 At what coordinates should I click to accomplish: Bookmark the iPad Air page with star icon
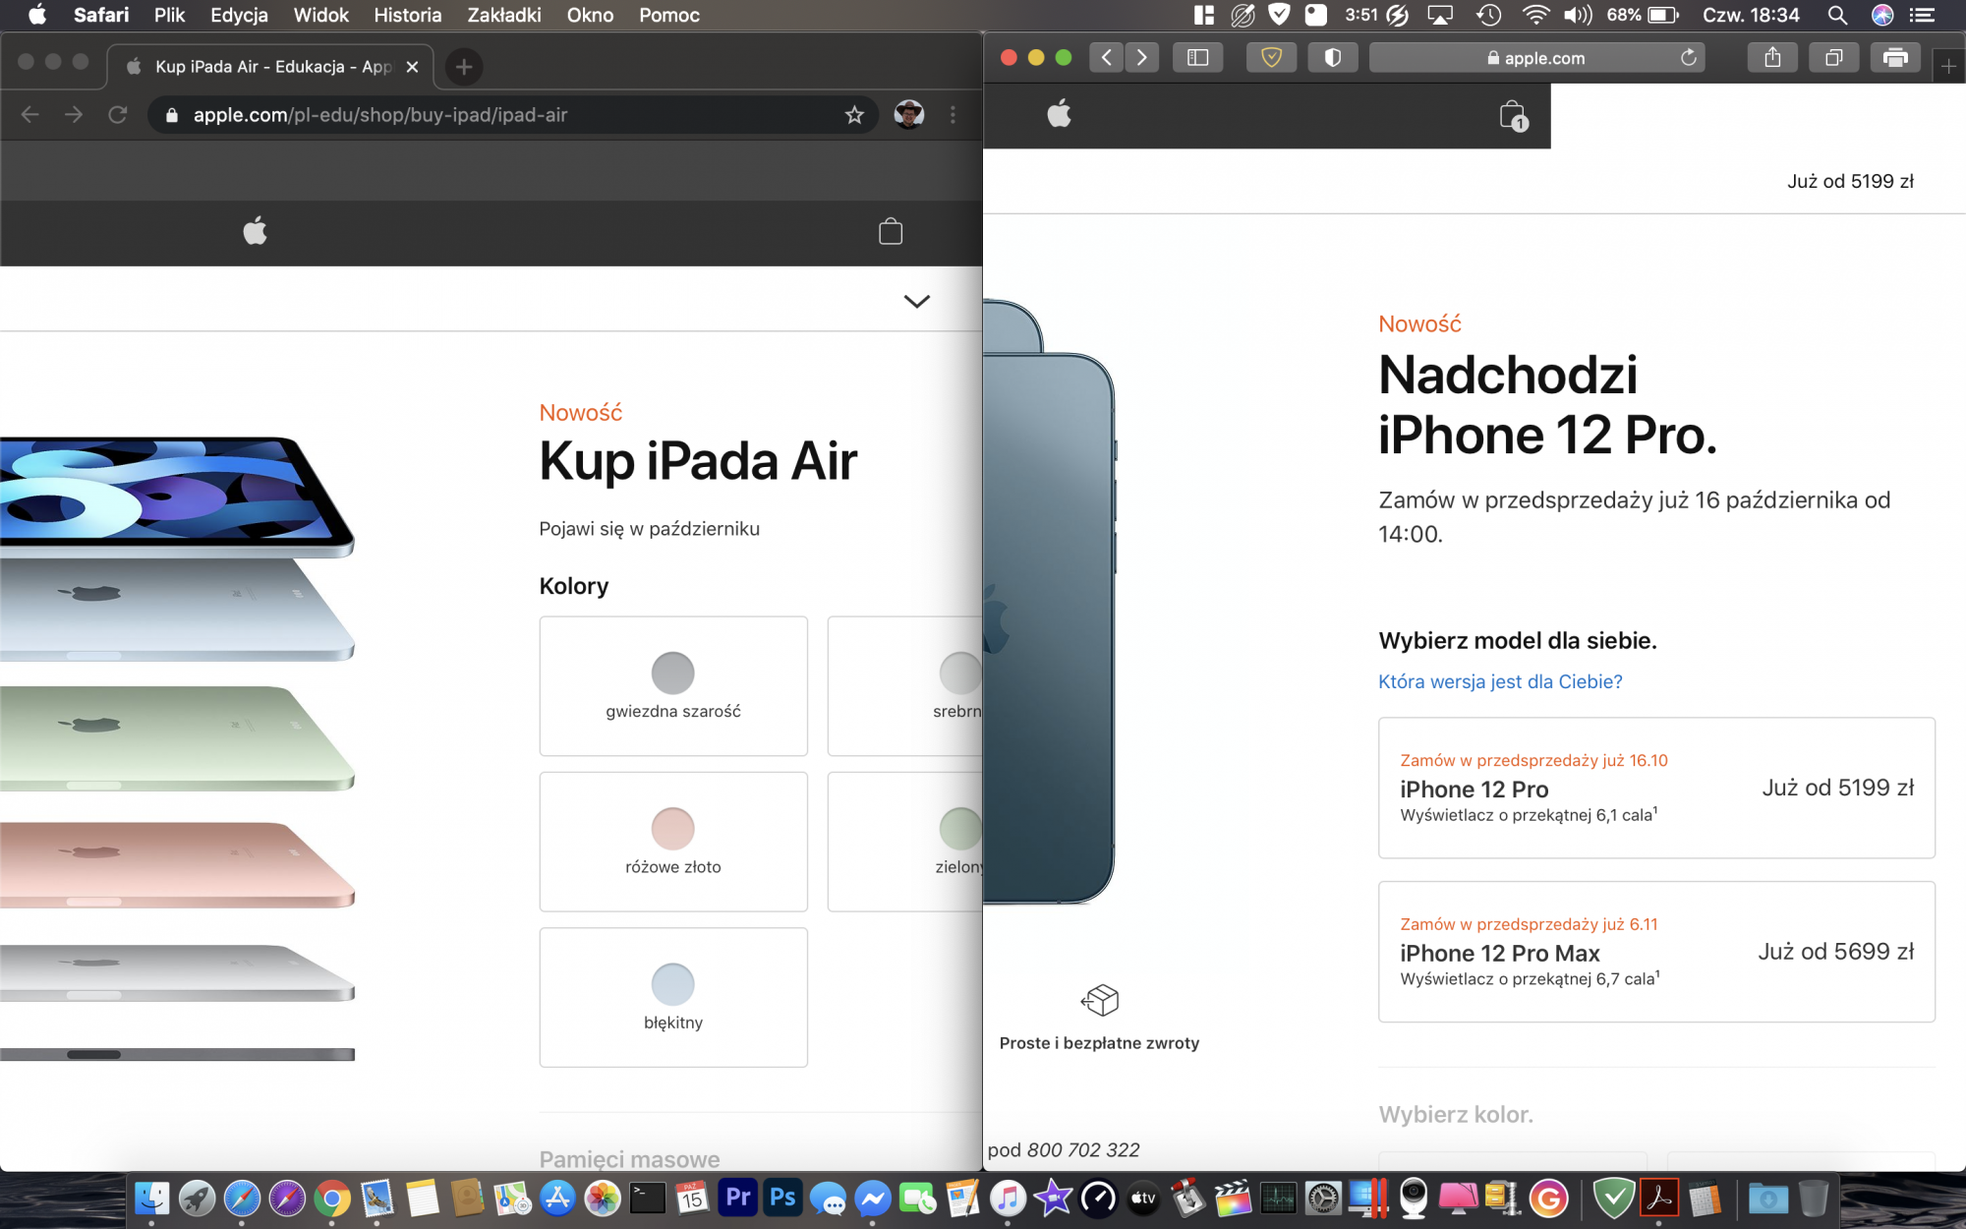click(854, 115)
